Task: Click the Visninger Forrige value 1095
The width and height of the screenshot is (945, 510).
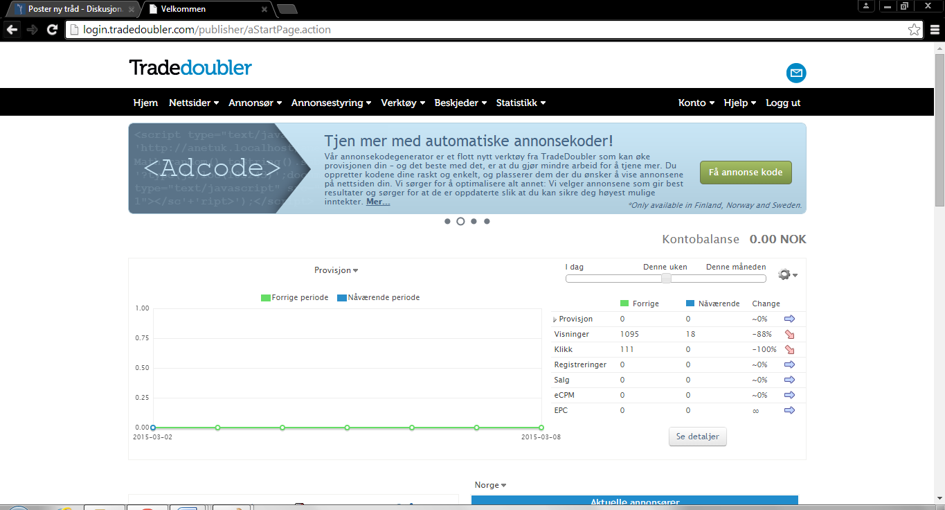Action: click(x=629, y=334)
